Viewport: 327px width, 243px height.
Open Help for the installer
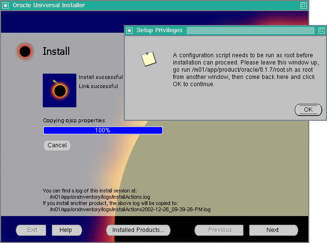(x=66, y=230)
